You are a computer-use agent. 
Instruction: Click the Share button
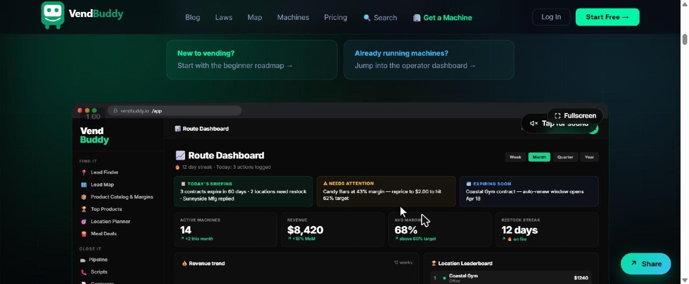click(x=646, y=264)
